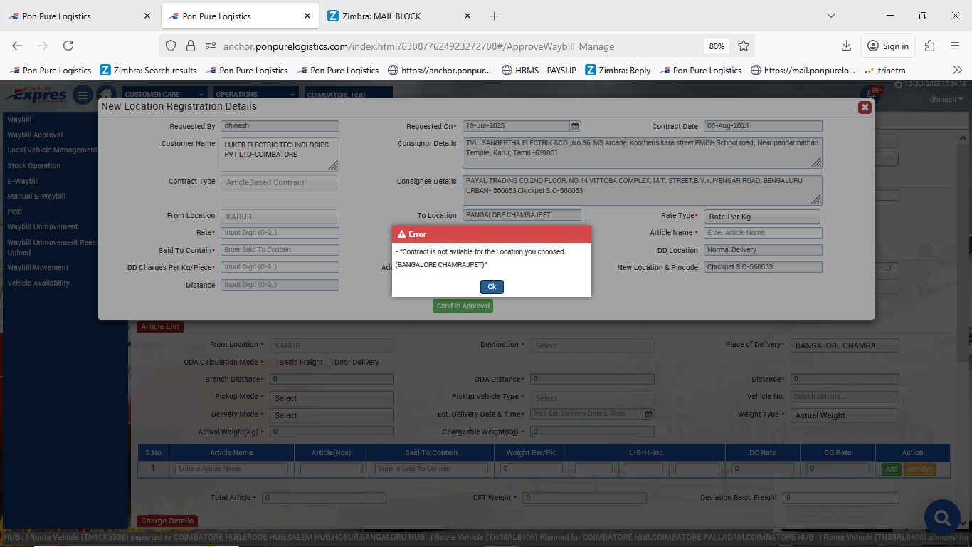Toggle the hamburger menu icon
Image resolution: width=972 pixels, height=547 pixels.
(x=83, y=95)
